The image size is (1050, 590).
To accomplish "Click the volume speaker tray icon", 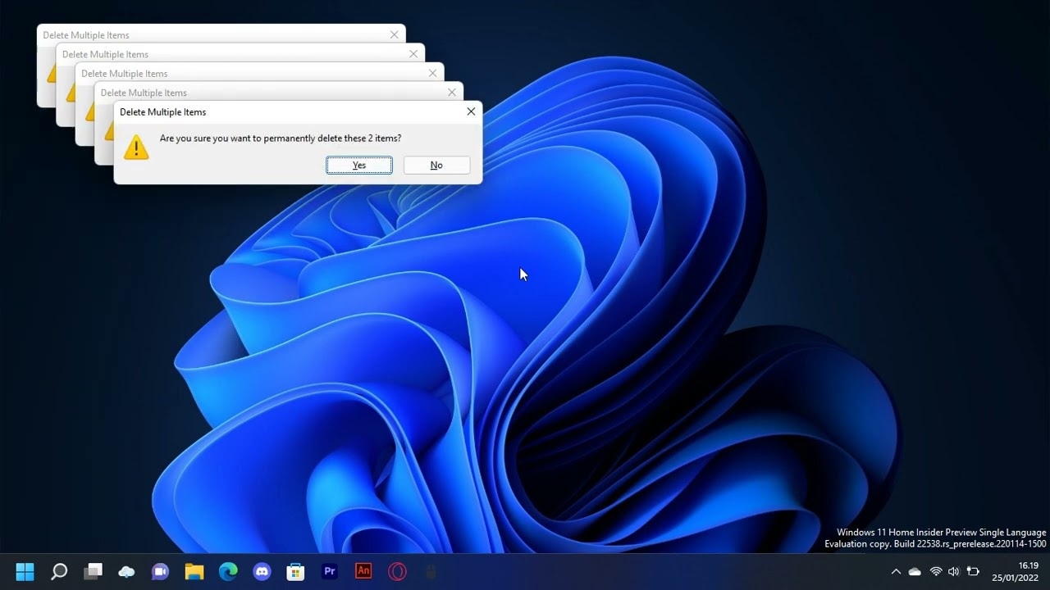I will 954,571.
